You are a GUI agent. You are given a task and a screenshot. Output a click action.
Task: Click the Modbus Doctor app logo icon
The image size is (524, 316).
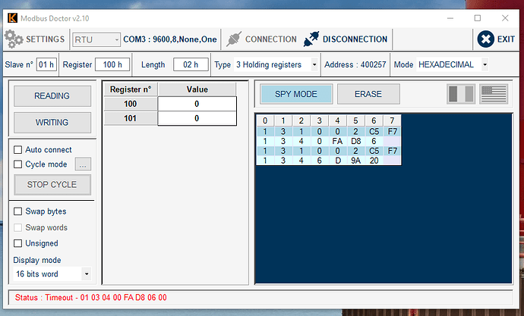[12, 18]
